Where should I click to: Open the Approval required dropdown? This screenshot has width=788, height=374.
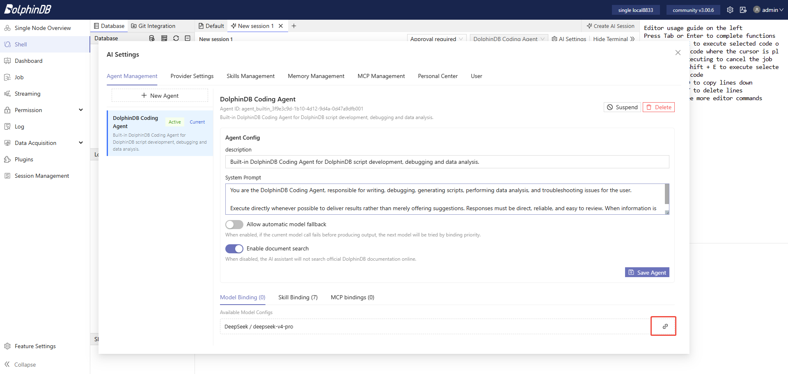[x=437, y=39]
